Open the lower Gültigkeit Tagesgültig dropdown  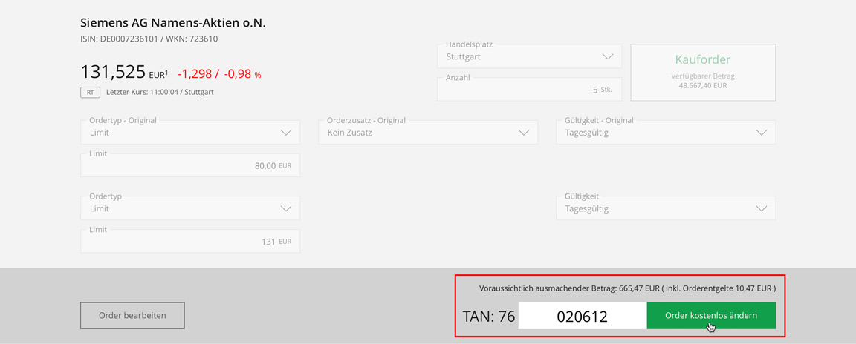coord(666,208)
